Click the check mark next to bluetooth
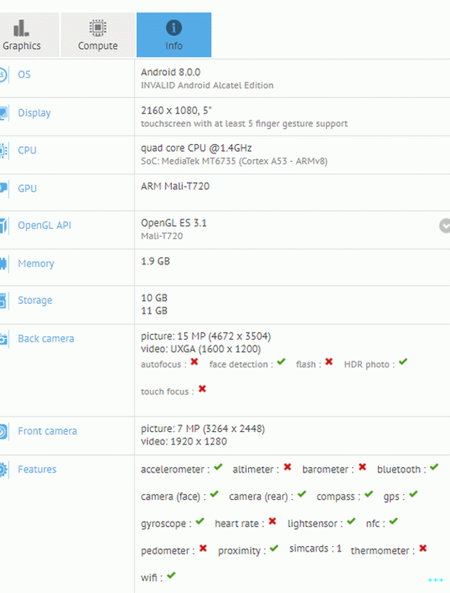The height and width of the screenshot is (593, 450). 434,467
